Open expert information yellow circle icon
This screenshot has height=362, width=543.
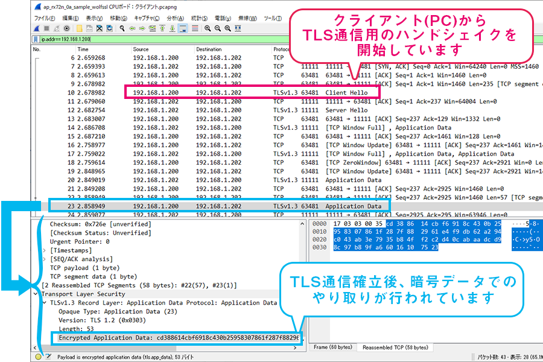coord(38,357)
